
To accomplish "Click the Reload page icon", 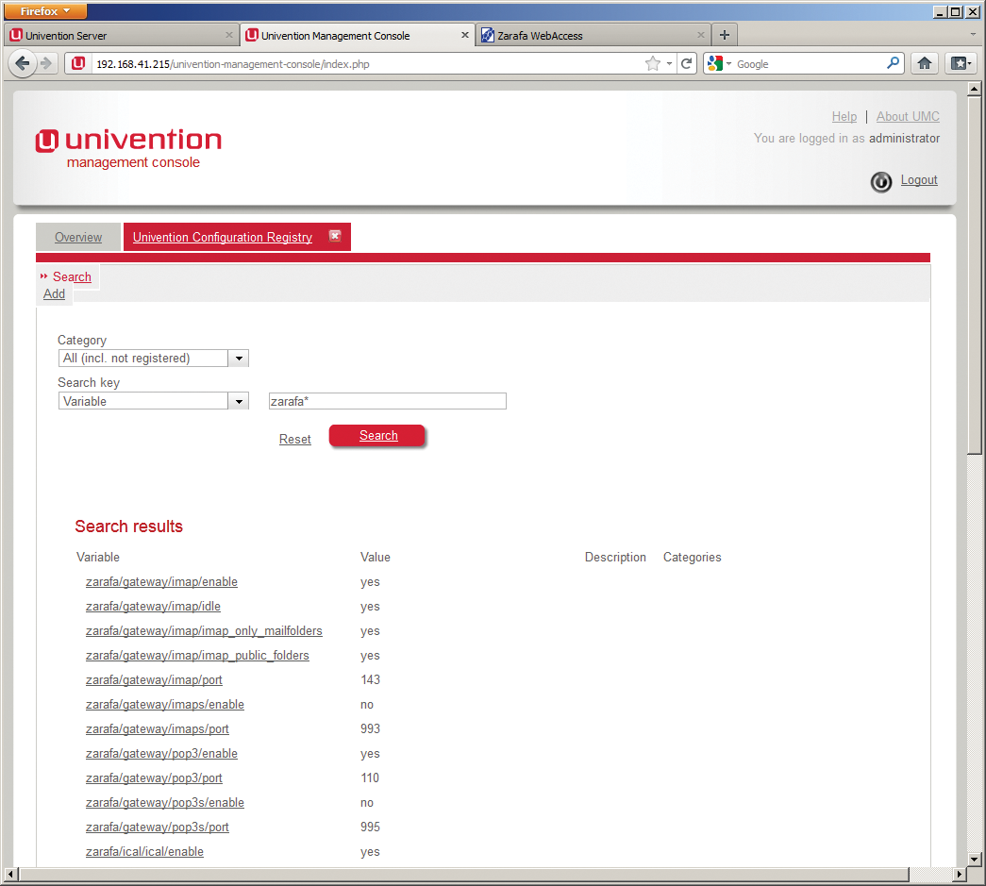I will [687, 63].
